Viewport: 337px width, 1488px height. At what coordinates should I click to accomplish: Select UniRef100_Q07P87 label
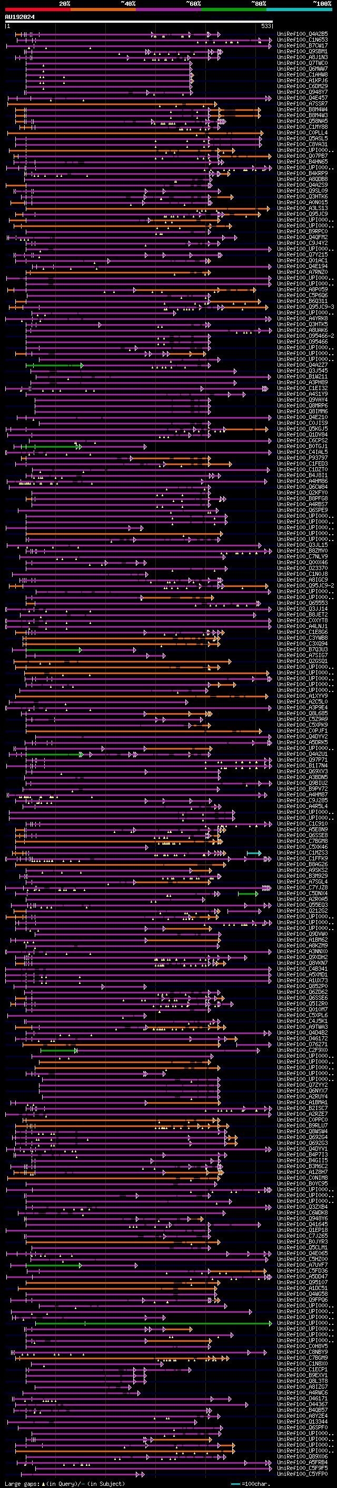(x=302, y=156)
